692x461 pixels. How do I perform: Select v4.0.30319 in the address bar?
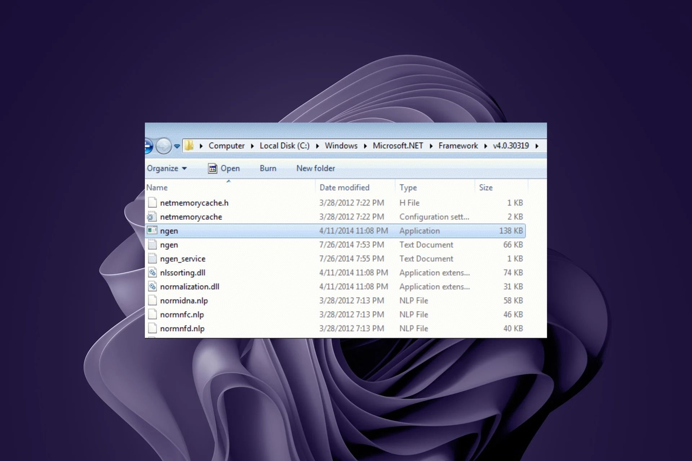click(x=511, y=146)
